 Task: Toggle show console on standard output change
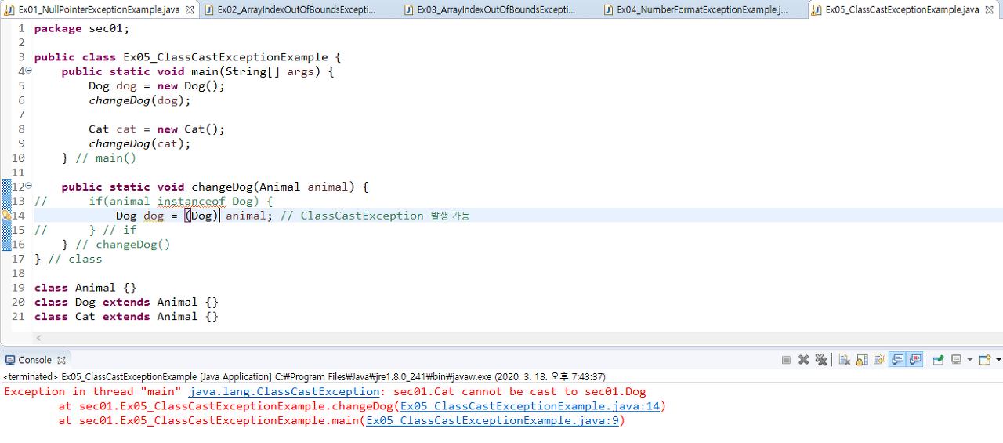pos(896,360)
